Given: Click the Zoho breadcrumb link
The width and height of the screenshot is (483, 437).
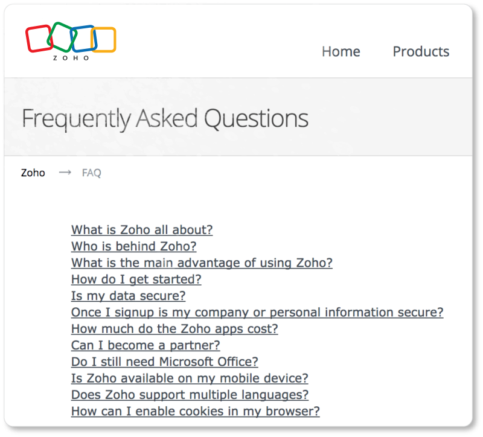Looking at the screenshot, I should (x=33, y=173).
